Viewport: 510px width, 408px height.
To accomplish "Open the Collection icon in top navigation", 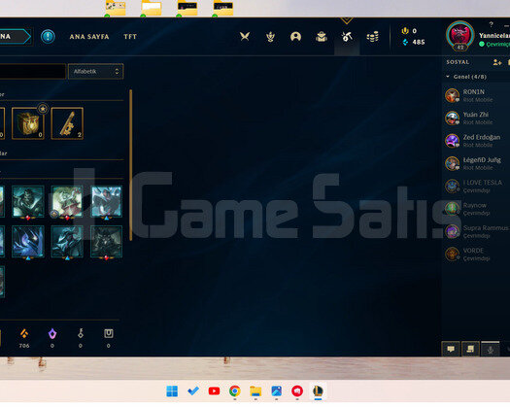I will 322,37.
